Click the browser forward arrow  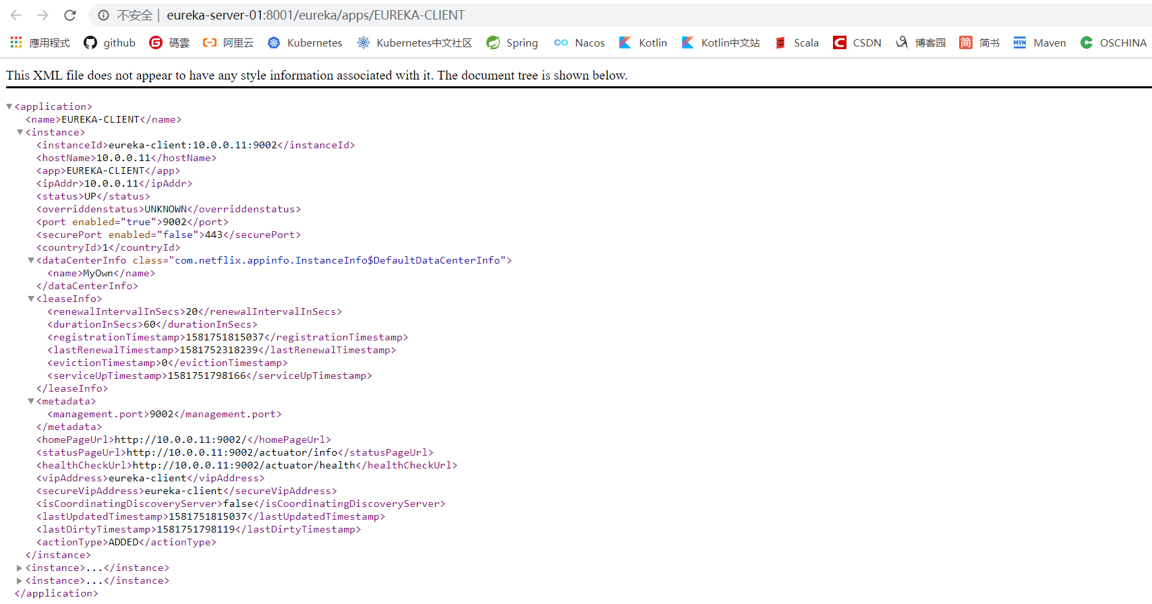[x=43, y=15]
